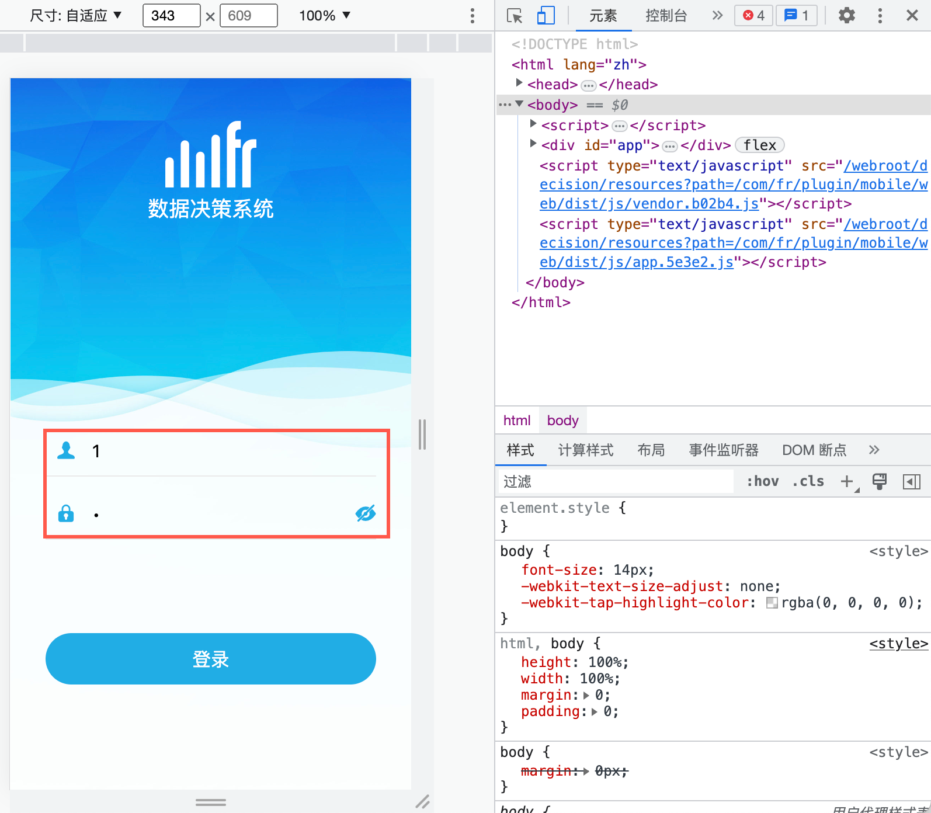Click the flex badge on app div

pyautogui.click(x=760, y=145)
